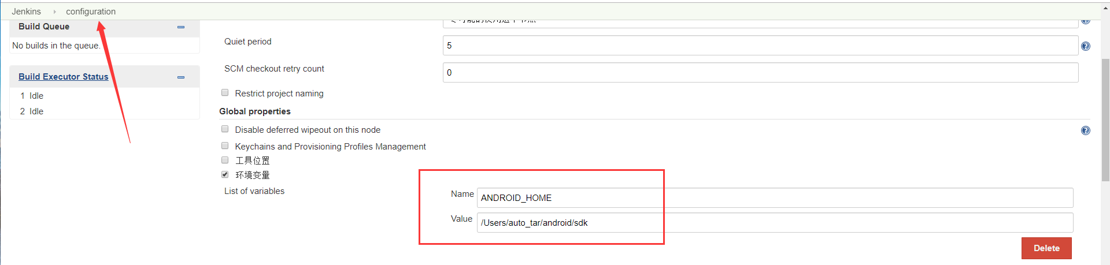The height and width of the screenshot is (265, 1110).
Task: Collapse the Build Executor Status panel
Action: [181, 77]
